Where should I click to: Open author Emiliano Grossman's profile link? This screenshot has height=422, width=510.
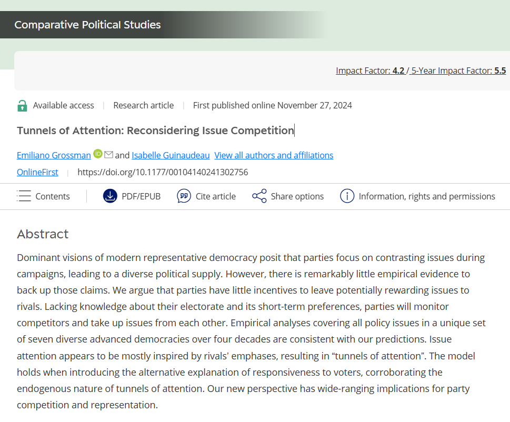pos(54,155)
